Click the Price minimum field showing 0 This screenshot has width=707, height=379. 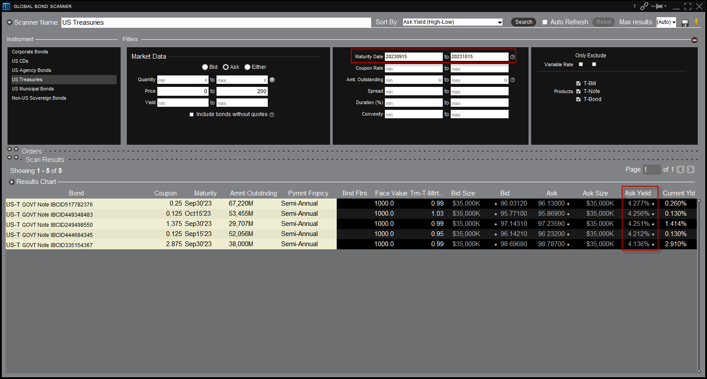point(183,91)
